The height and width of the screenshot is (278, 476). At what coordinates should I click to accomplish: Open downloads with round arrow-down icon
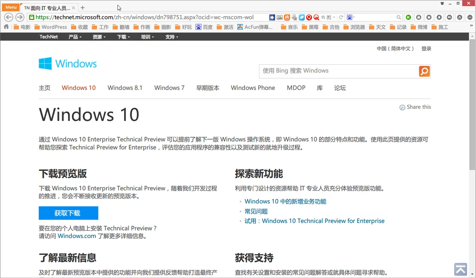coord(439,17)
